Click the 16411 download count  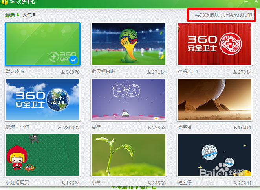point(245,127)
